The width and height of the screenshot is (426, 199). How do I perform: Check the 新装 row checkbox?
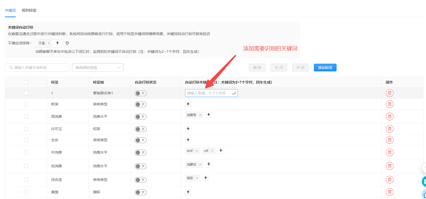coord(26,104)
